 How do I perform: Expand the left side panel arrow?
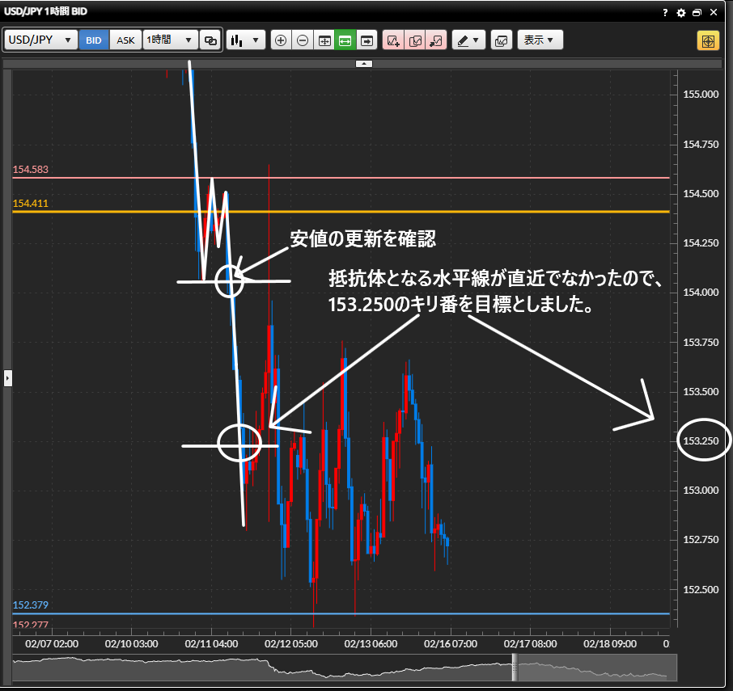click(8, 377)
